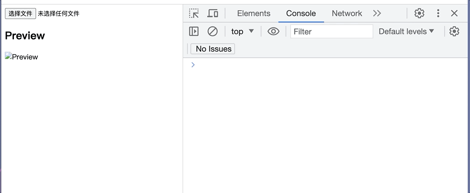Toggle the device toolbar icon
This screenshot has width=470, height=193.
click(x=213, y=13)
